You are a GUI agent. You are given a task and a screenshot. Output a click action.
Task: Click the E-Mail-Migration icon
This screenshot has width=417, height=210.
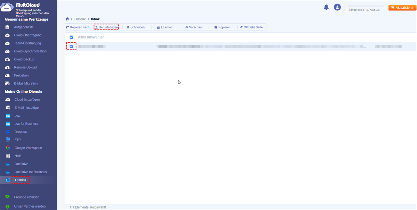pos(7,83)
